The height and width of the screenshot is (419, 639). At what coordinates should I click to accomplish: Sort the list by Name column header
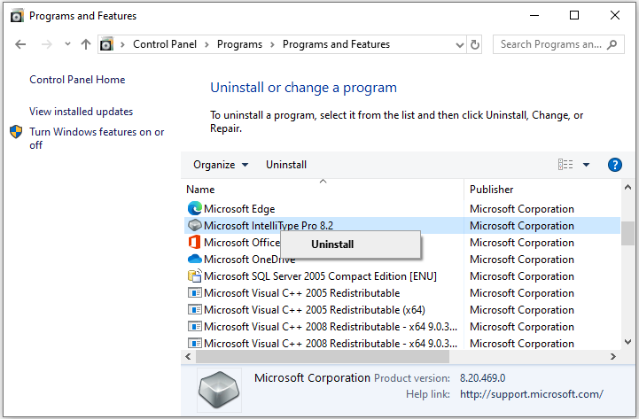[x=324, y=190]
